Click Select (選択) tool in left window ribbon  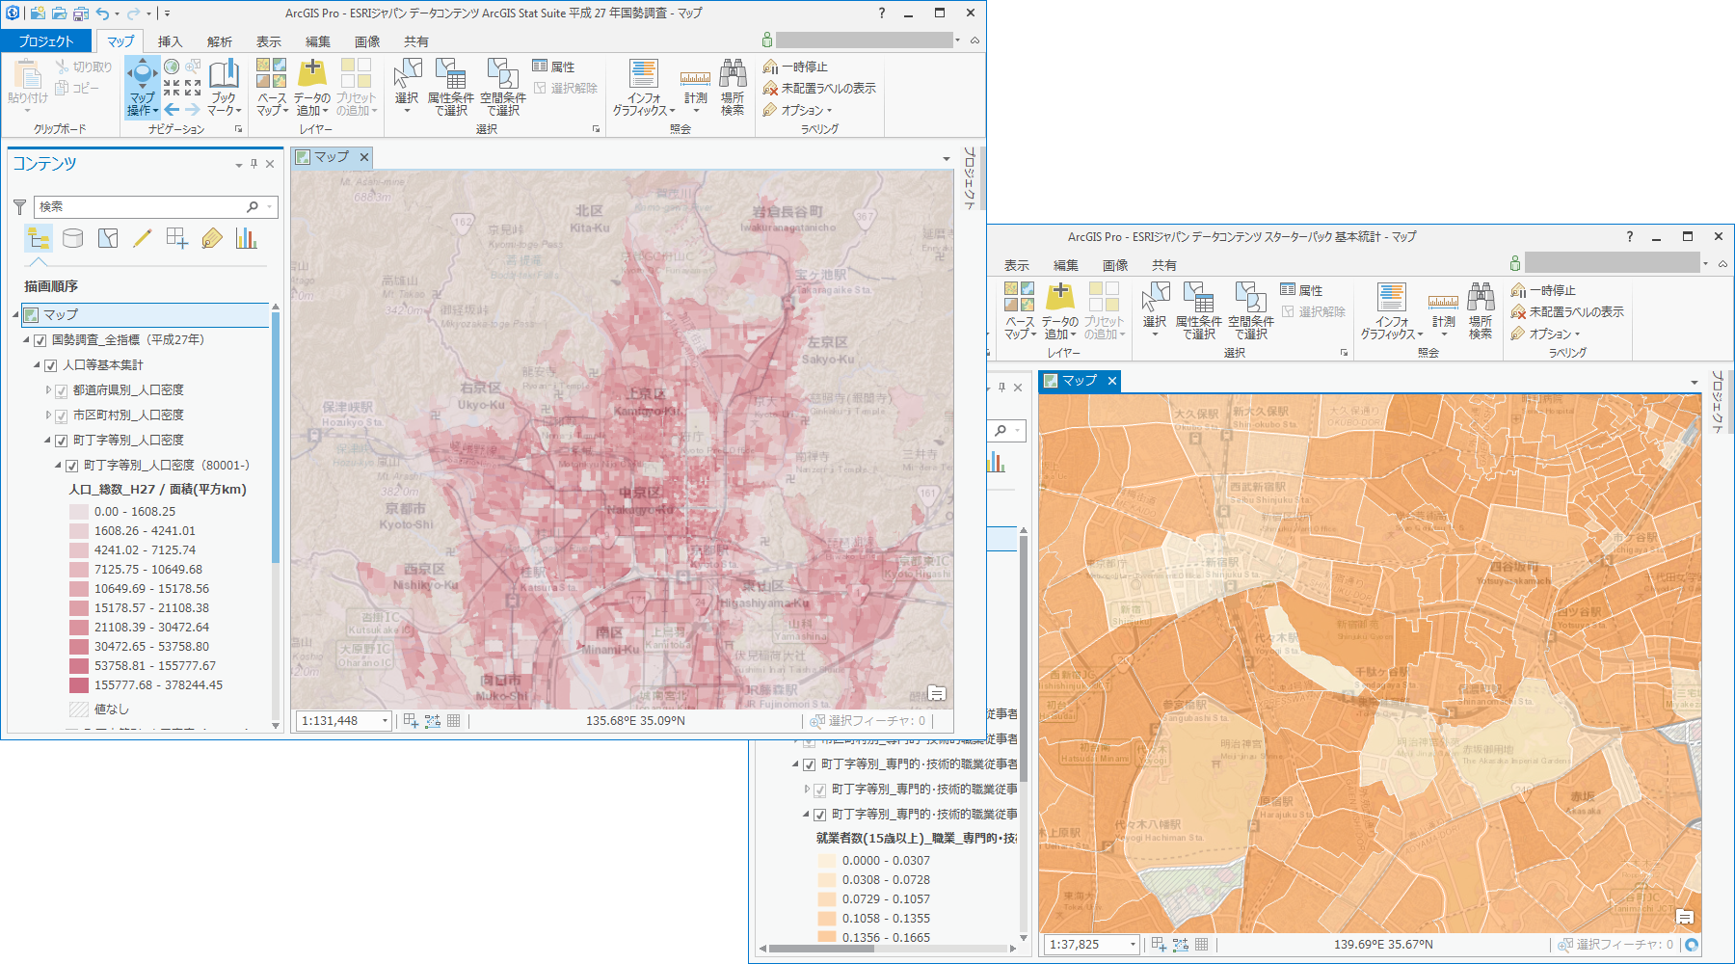pyautogui.click(x=407, y=87)
